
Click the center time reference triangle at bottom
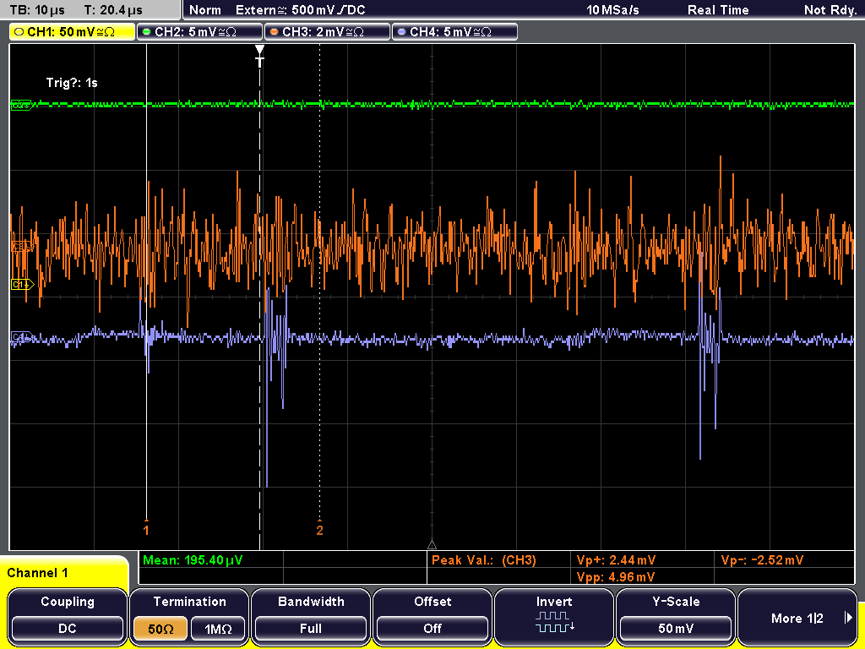point(432,545)
